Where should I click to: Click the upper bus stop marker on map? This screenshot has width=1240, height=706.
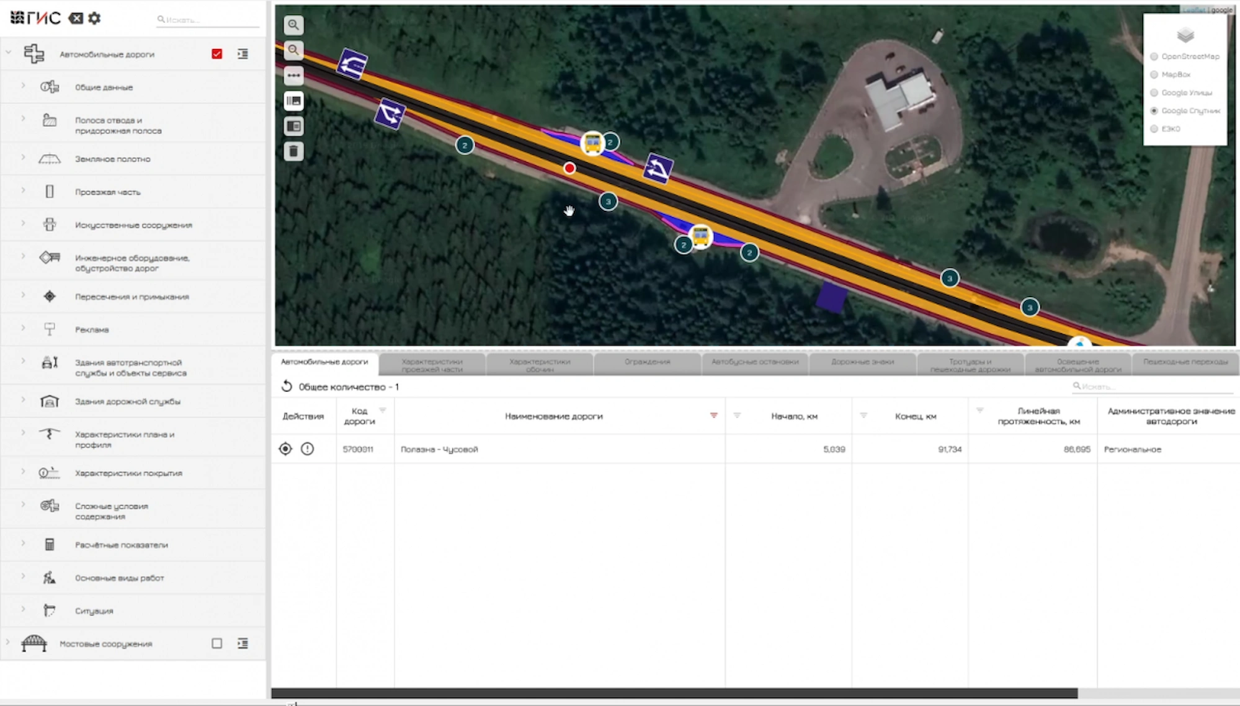592,143
